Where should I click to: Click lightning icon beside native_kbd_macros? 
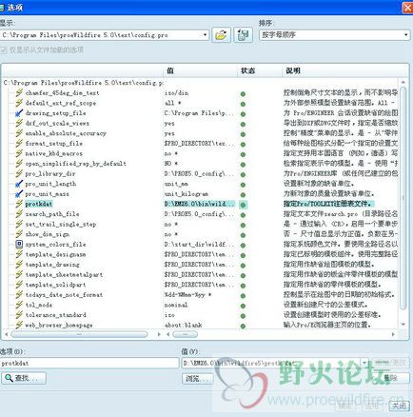click(x=19, y=153)
